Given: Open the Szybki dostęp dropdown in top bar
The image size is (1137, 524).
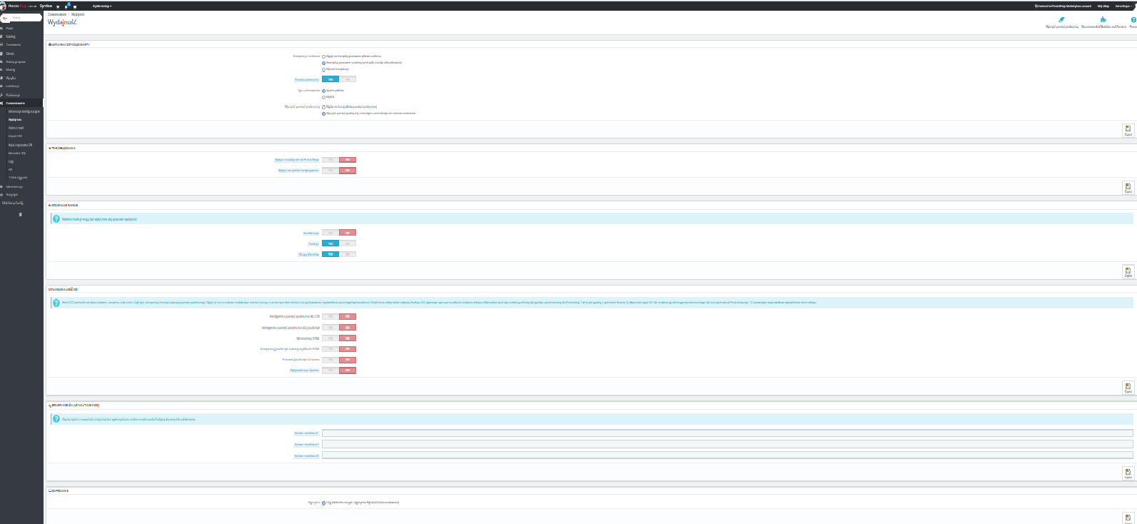Looking at the screenshot, I should (x=102, y=6).
